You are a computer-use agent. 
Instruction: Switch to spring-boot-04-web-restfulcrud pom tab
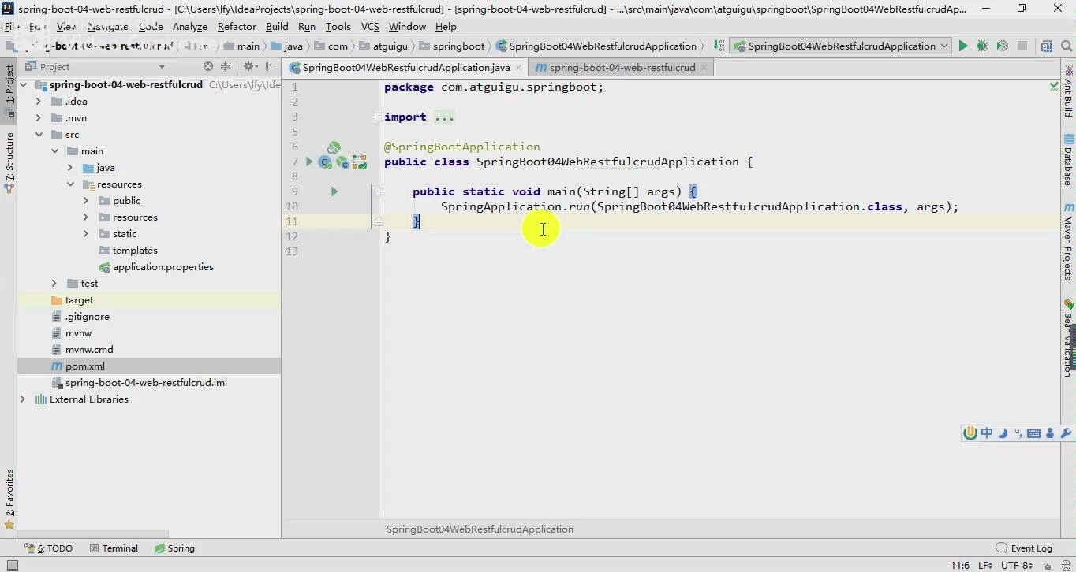click(x=622, y=67)
